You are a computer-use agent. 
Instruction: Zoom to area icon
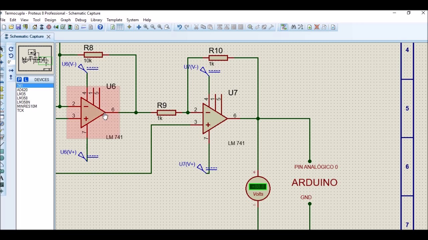click(167, 27)
